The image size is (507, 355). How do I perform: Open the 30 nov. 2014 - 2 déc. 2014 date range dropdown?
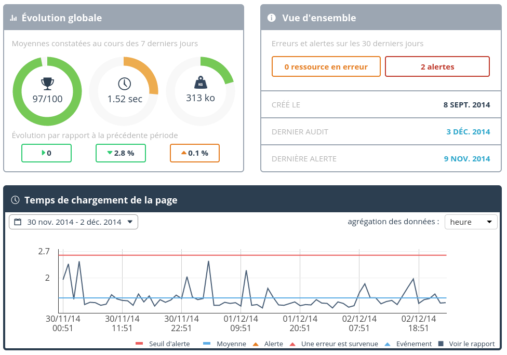[73, 222]
